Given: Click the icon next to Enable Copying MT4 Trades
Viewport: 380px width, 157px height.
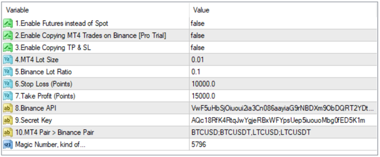Looking at the screenshot, I should [8, 36].
